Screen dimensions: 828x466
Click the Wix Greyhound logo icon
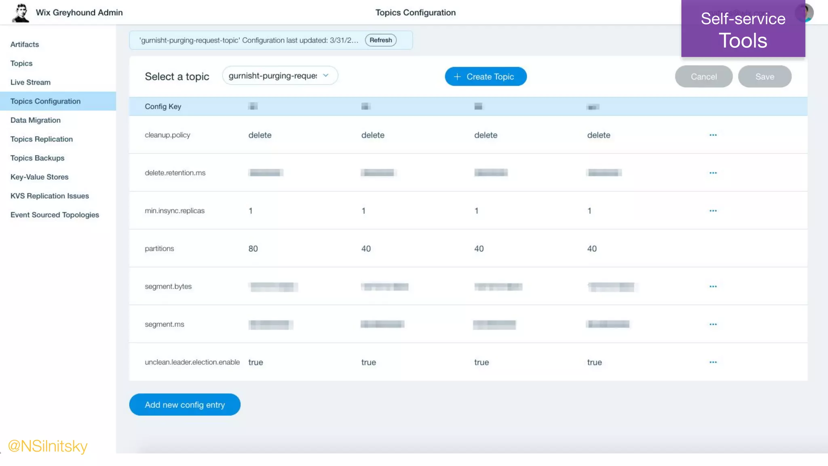click(x=21, y=13)
